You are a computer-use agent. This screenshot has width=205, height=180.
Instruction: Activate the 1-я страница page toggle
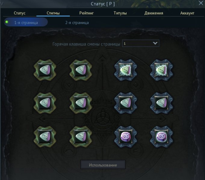pos(26,22)
